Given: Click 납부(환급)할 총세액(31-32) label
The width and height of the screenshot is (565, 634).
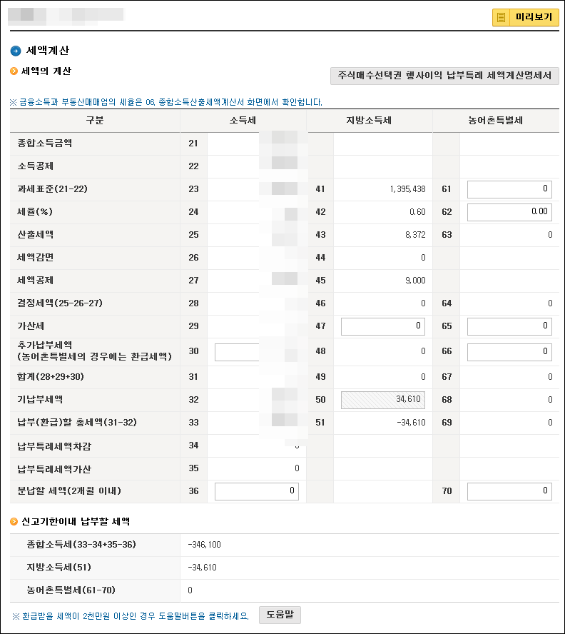Looking at the screenshot, I should pyautogui.click(x=77, y=423).
